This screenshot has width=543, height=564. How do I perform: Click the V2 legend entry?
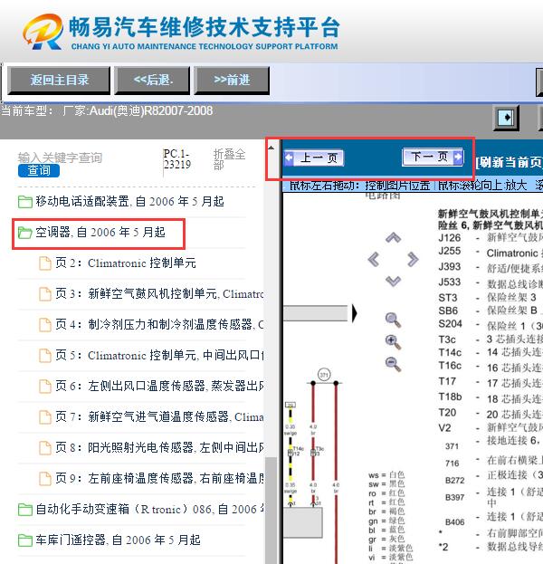[x=491, y=428]
